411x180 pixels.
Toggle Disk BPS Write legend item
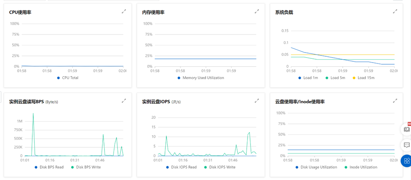coord(86,167)
